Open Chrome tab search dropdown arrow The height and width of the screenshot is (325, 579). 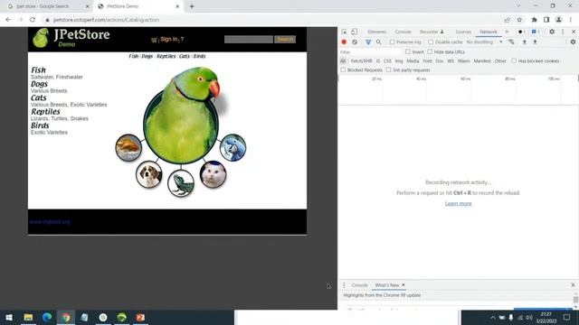click(x=518, y=6)
